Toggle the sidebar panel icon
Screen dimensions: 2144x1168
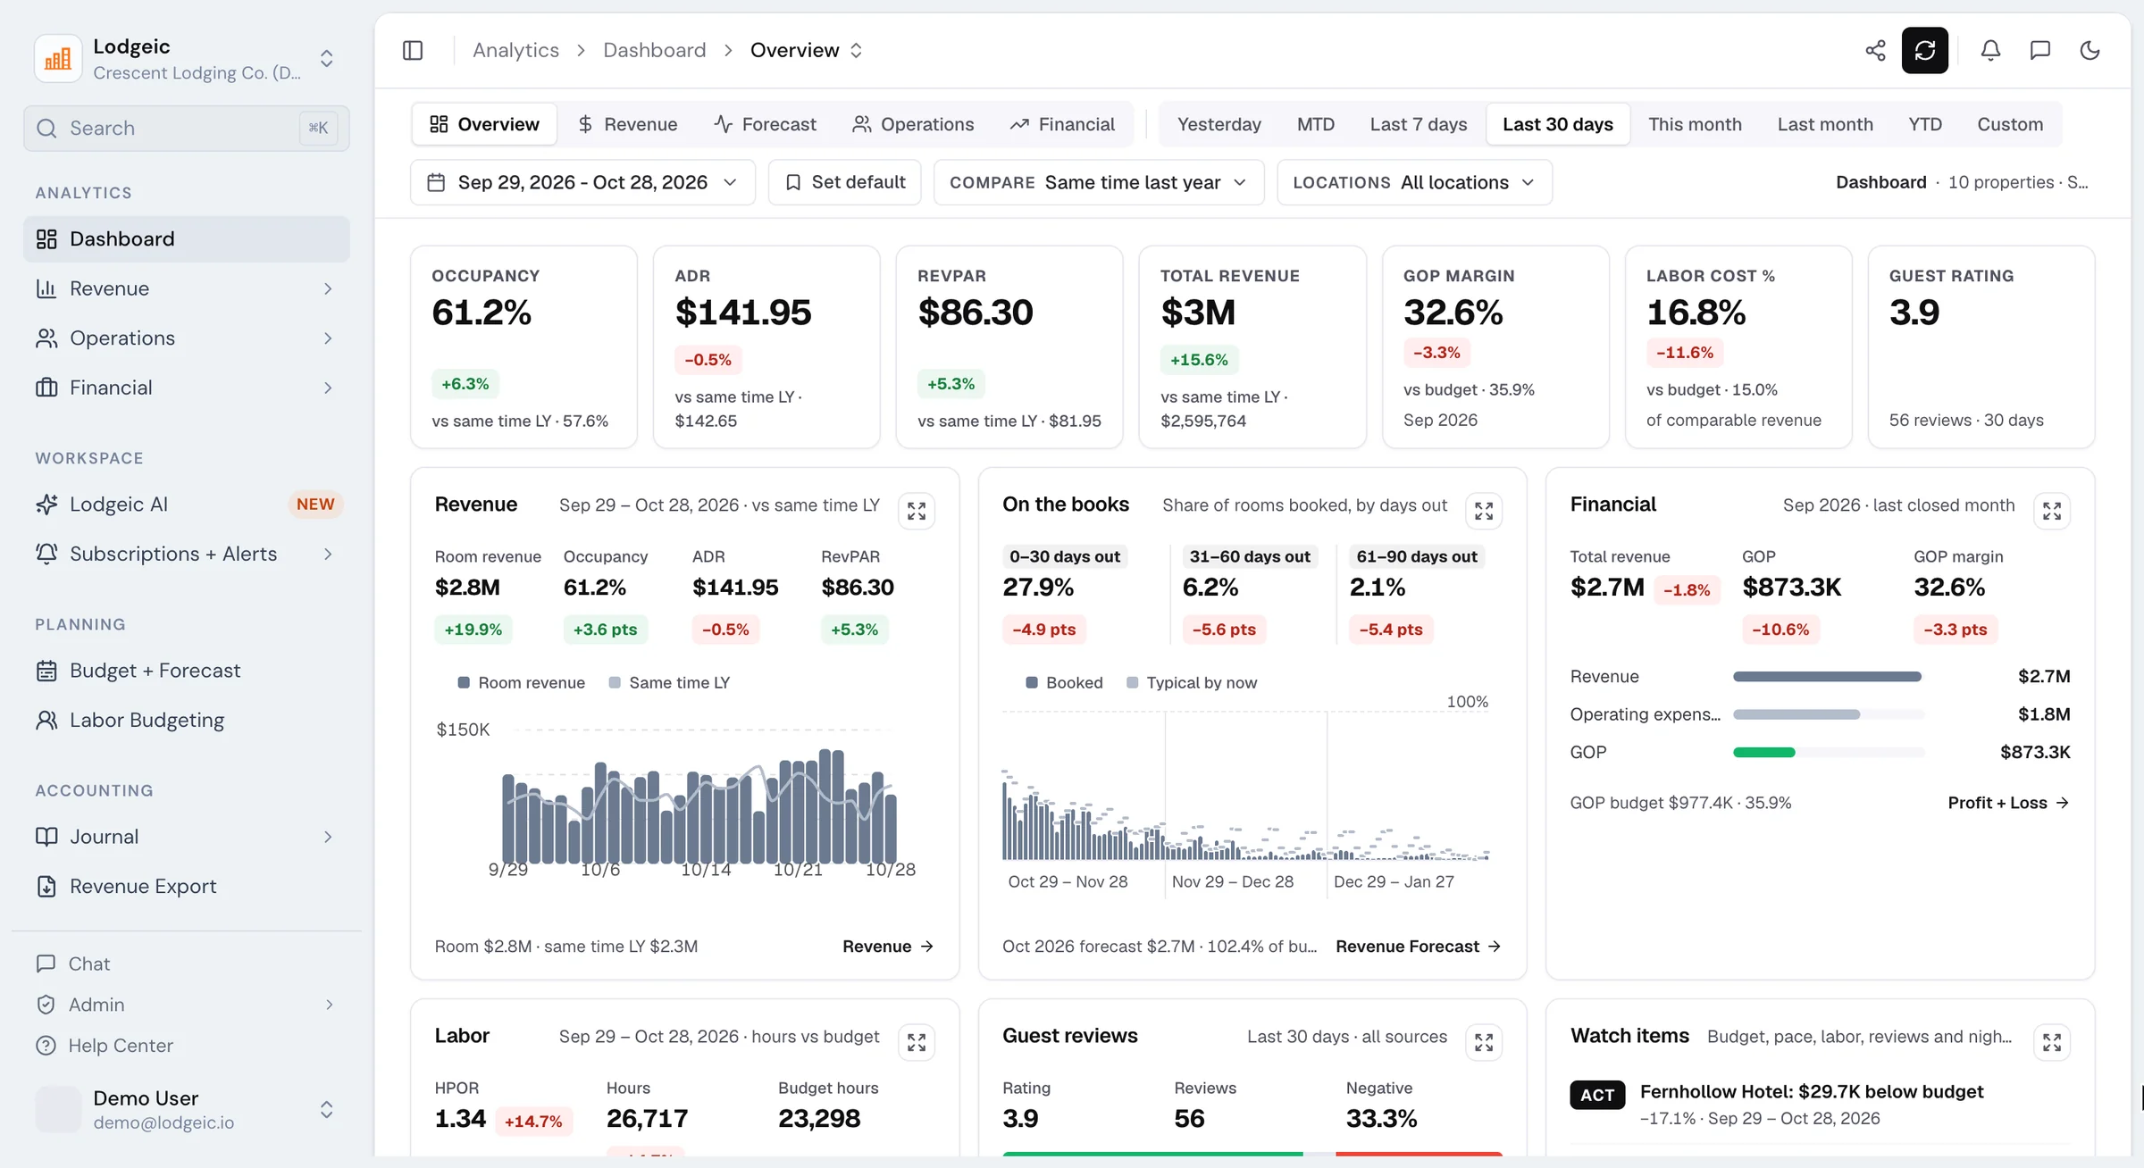click(x=413, y=50)
